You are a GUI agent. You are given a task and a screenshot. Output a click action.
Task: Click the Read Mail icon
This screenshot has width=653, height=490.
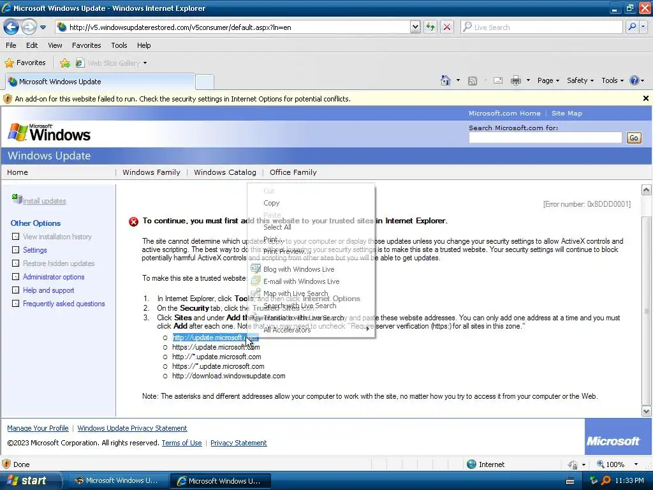coord(498,80)
